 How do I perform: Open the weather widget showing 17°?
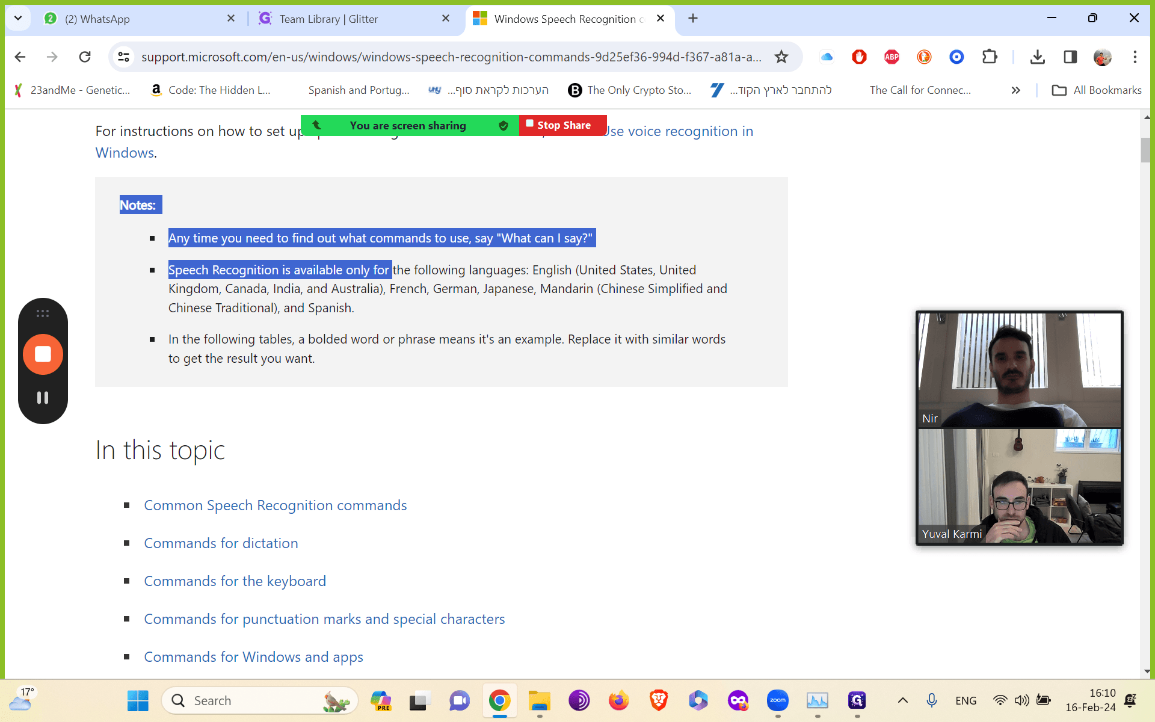coord(22,699)
